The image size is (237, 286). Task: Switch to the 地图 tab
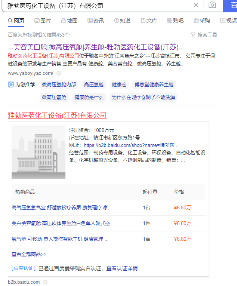[69, 21]
